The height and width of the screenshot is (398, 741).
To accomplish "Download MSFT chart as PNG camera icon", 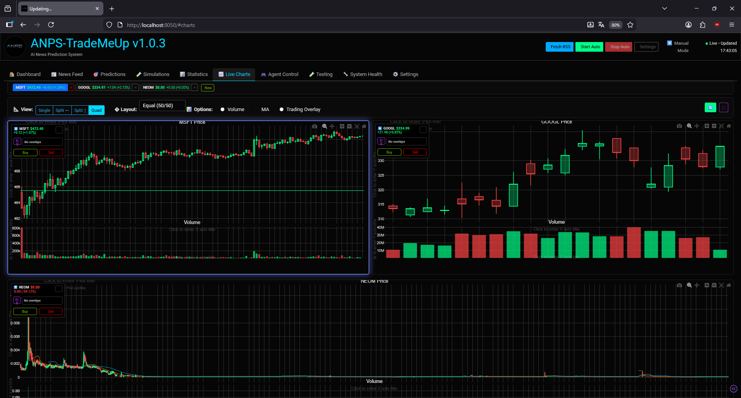I will tap(315, 126).
